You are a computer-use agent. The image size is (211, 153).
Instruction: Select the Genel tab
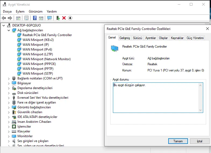pos(112,37)
